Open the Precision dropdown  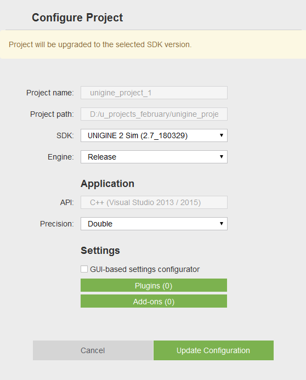[154, 224]
